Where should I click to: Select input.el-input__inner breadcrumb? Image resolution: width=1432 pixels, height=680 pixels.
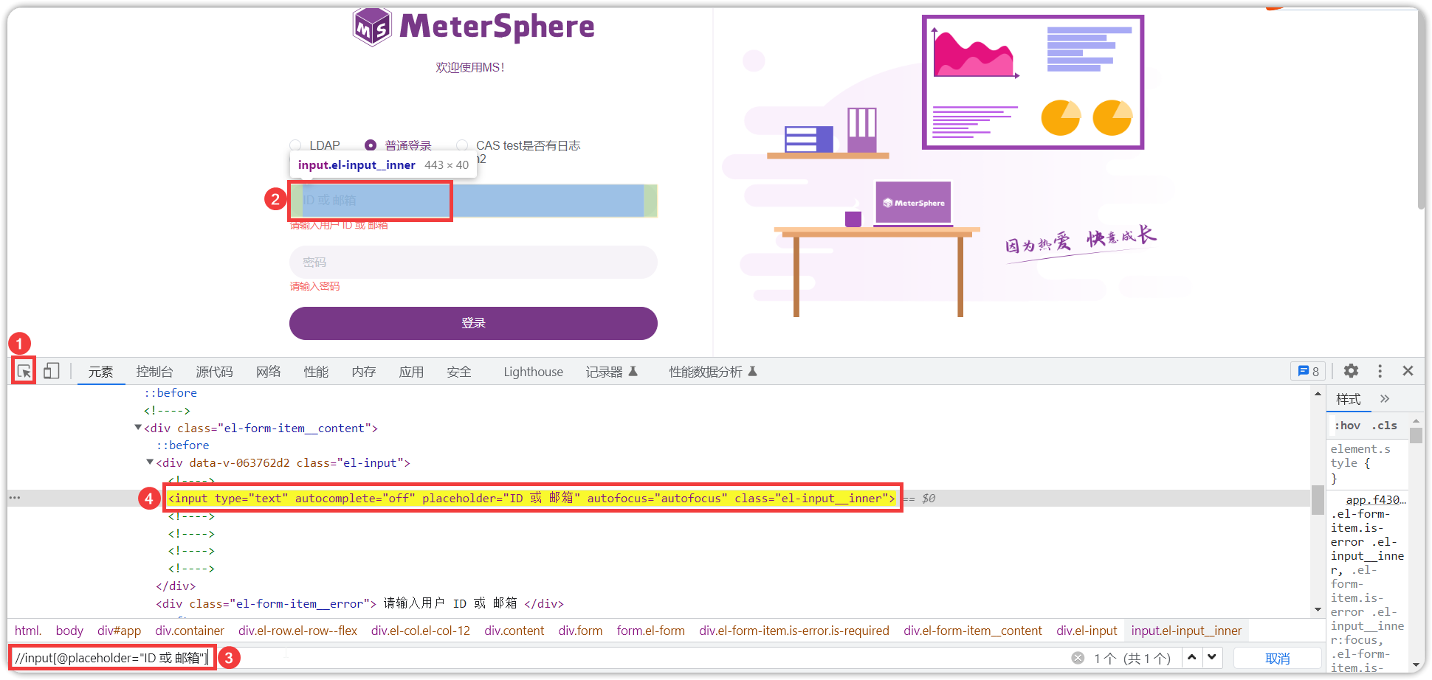tap(1186, 631)
